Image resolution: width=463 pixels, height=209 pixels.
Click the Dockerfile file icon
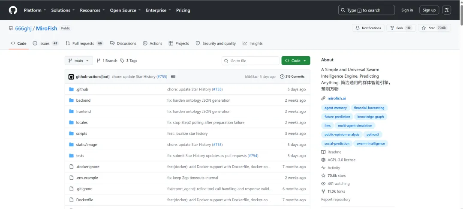click(71, 200)
